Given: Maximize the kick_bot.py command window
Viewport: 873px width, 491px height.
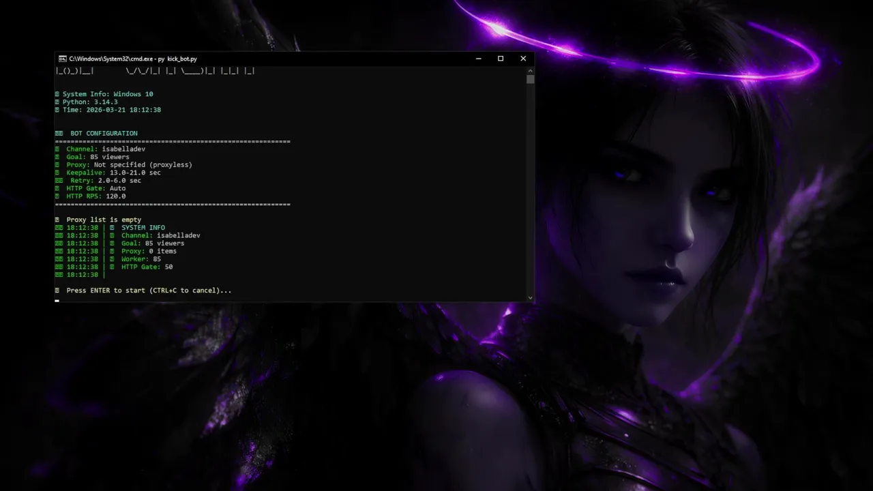Looking at the screenshot, I should coord(501,59).
